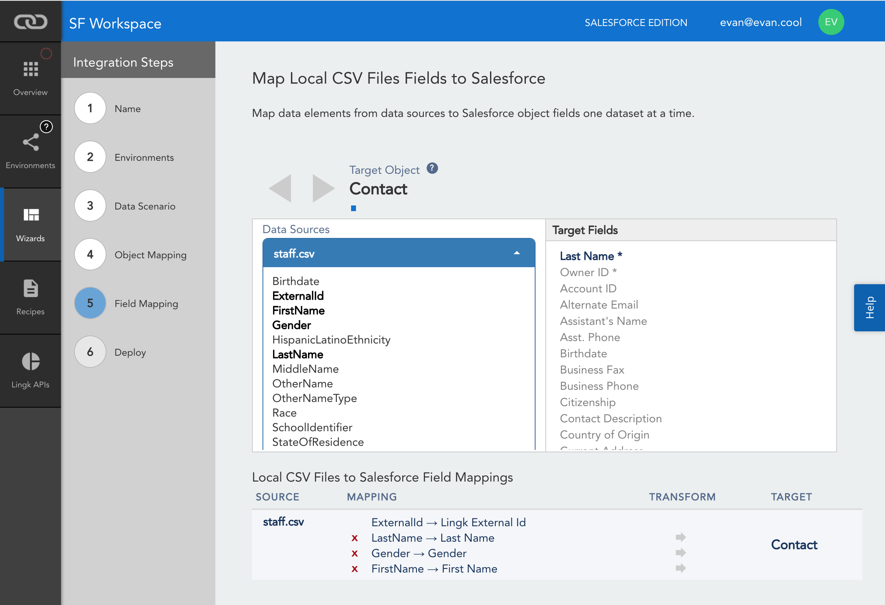Screen dimensions: 885x605
Task: Select Citizenship target field
Action: pos(588,402)
